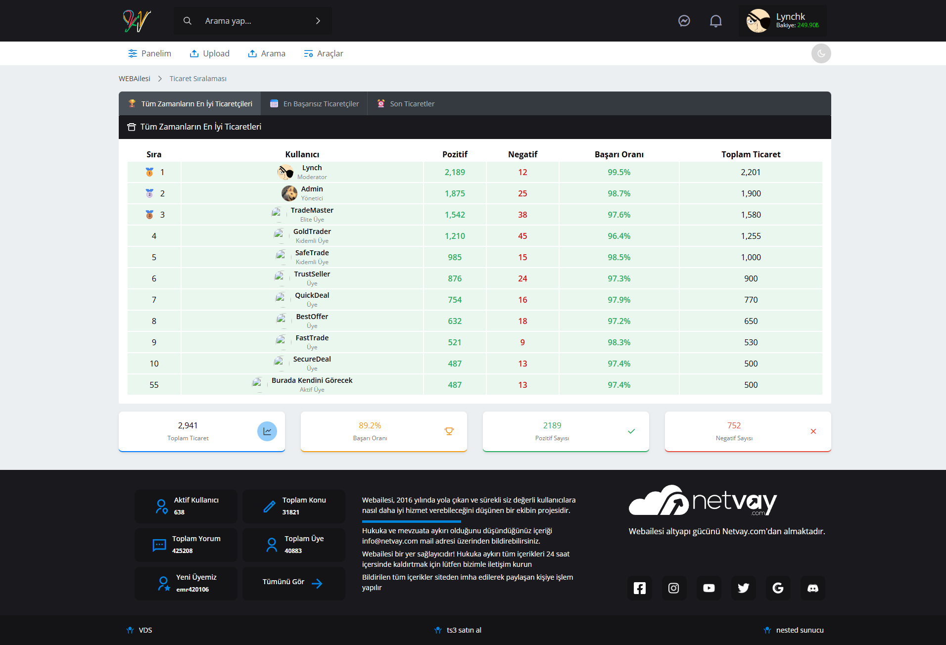Open BestOffer user profile

(x=312, y=317)
